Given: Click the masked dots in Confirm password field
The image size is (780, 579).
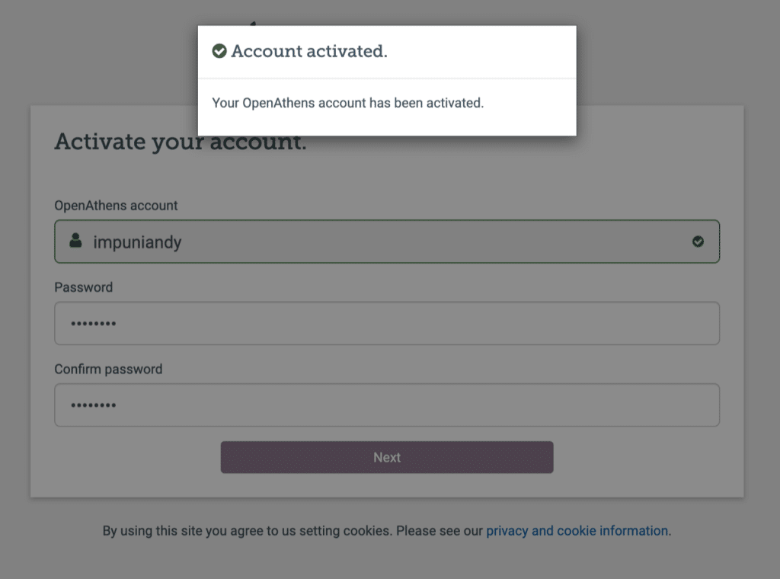Looking at the screenshot, I should click(x=94, y=405).
